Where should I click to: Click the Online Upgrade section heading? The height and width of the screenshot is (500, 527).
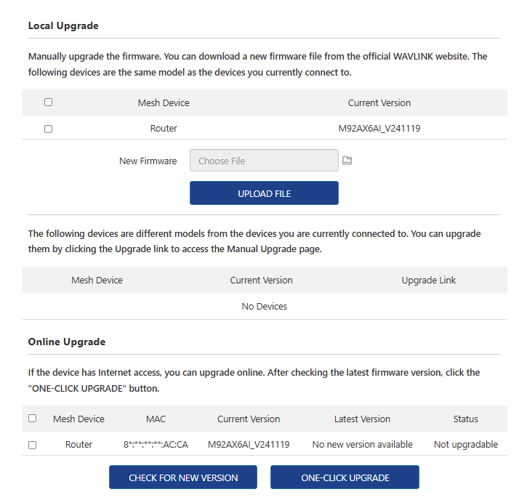67,342
